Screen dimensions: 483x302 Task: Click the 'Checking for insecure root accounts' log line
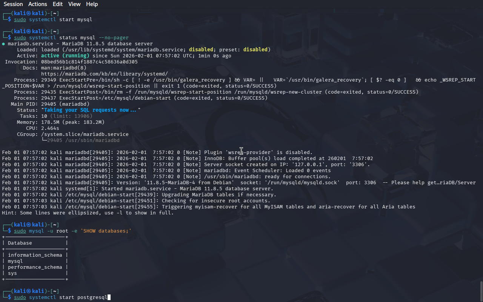215,201
